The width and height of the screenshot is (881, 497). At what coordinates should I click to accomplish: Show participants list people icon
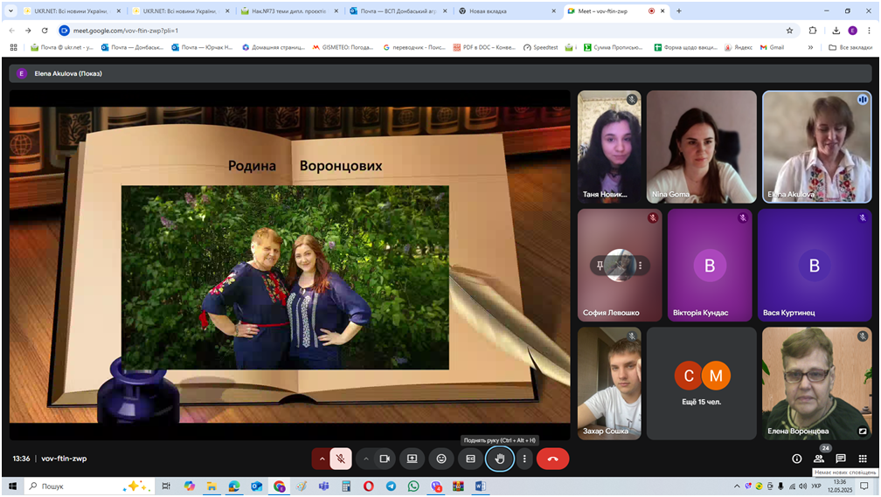(819, 459)
